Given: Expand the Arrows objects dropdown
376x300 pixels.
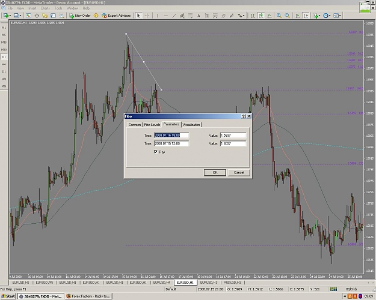Looking at the screenshot, I should pos(244,16).
